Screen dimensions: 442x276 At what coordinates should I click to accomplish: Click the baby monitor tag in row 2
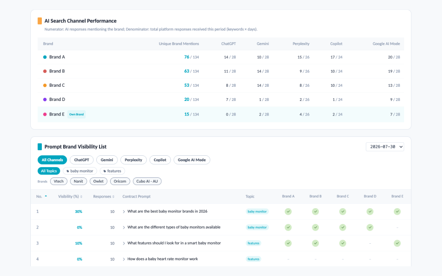pos(257,227)
